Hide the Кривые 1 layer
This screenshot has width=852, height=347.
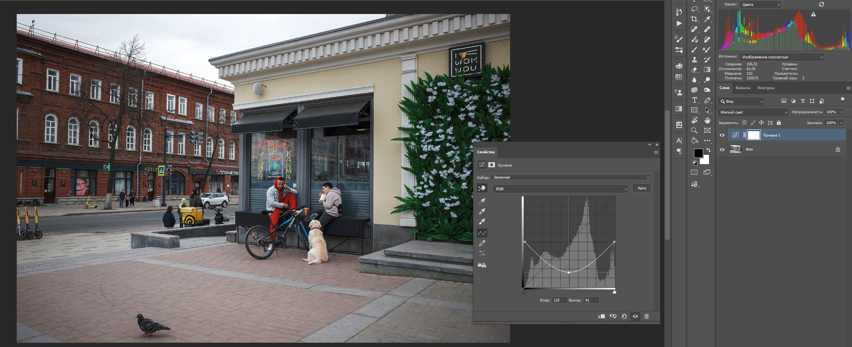point(722,135)
